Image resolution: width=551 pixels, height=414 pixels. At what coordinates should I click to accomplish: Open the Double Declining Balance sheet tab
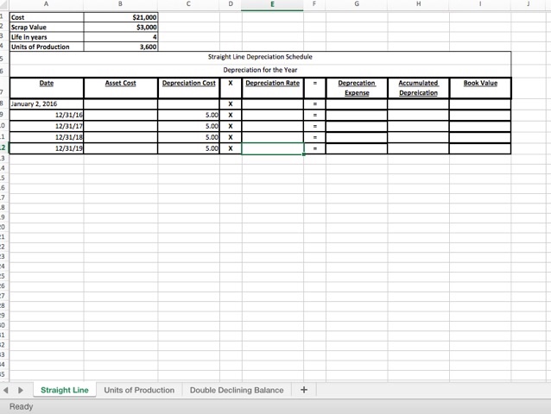coord(237,390)
